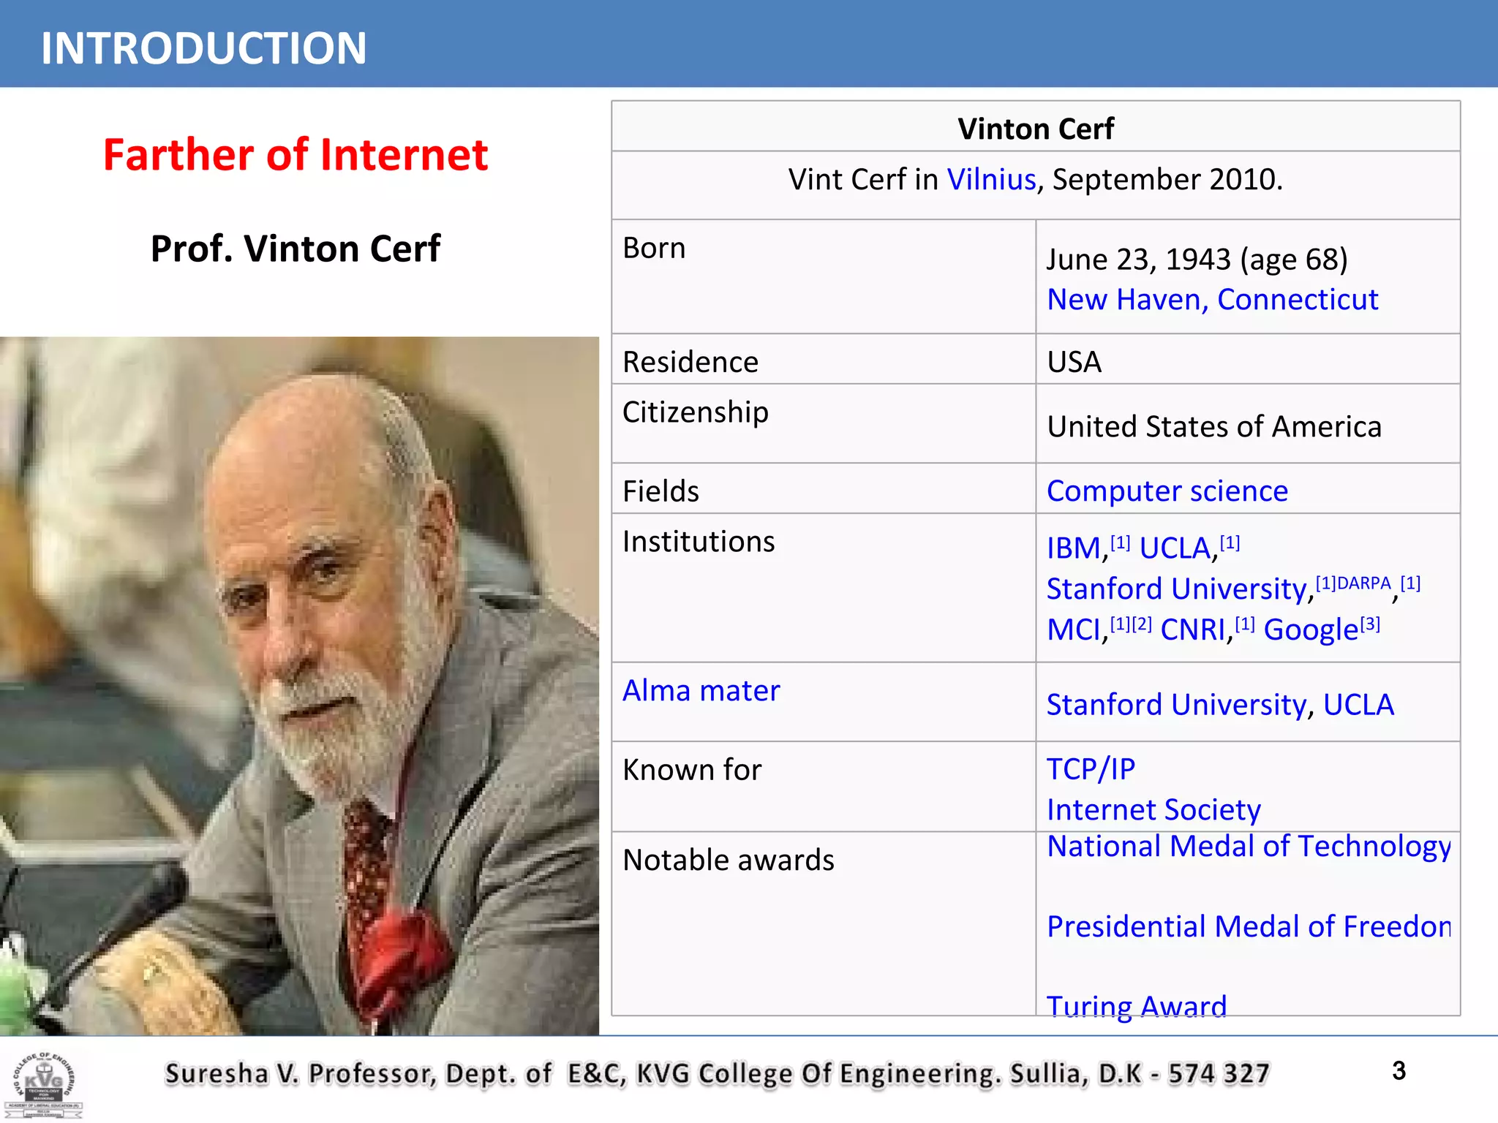Open the Computer science field link
This screenshot has width=1498, height=1123.
pos(1167,491)
